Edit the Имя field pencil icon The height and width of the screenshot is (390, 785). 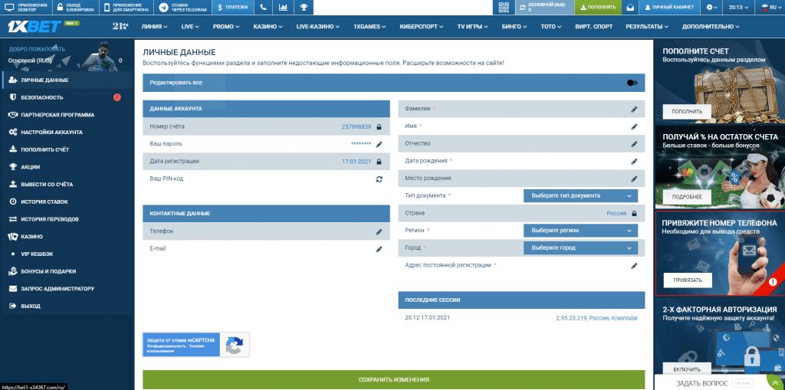coord(634,126)
